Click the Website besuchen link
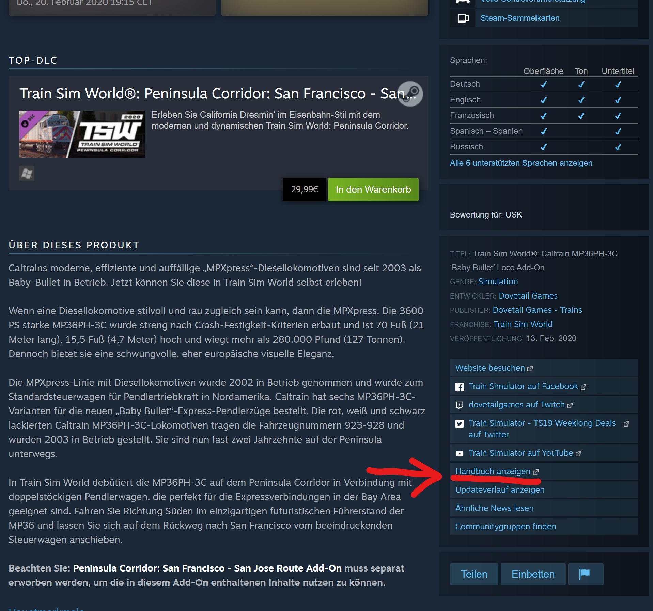 490,368
